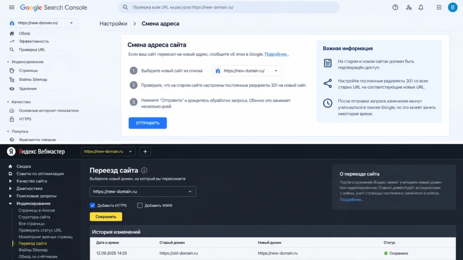The image size is (463, 260).
Task: Click the icon beside Советы по оптимизации
Action: pos(10,174)
